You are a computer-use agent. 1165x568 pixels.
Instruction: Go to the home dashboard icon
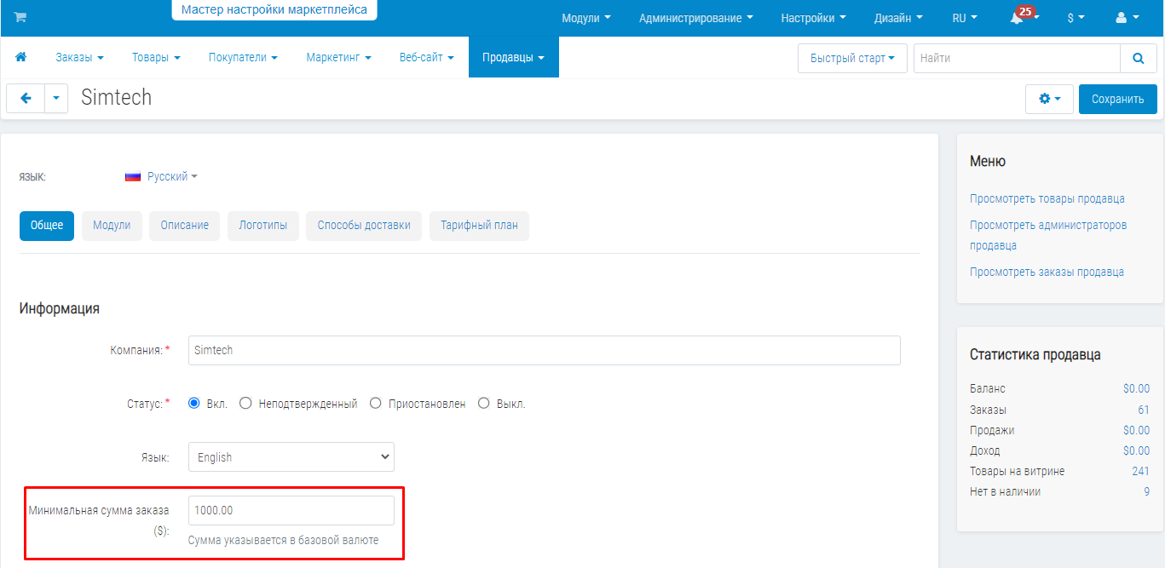click(x=21, y=57)
